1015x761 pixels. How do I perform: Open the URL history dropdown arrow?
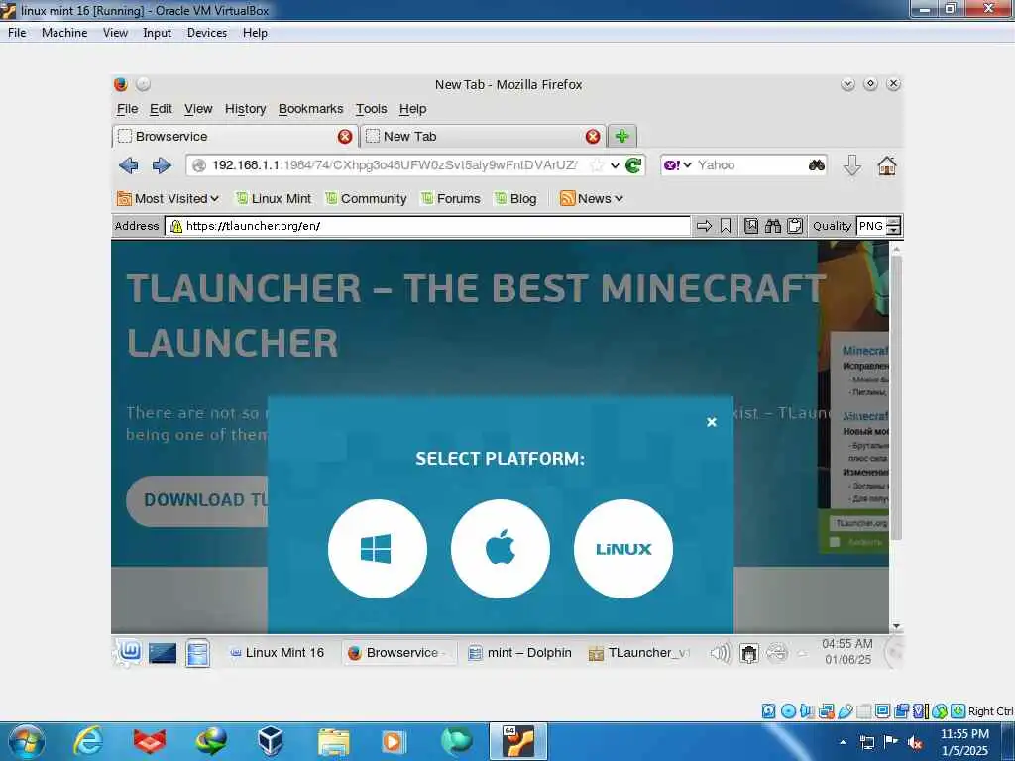point(615,165)
